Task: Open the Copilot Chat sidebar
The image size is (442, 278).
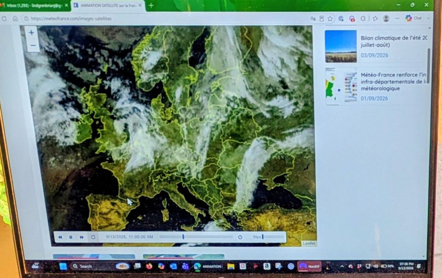Action: click(x=414, y=18)
